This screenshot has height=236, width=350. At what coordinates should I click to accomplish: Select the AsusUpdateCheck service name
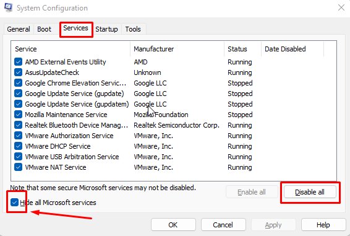point(52,72)
